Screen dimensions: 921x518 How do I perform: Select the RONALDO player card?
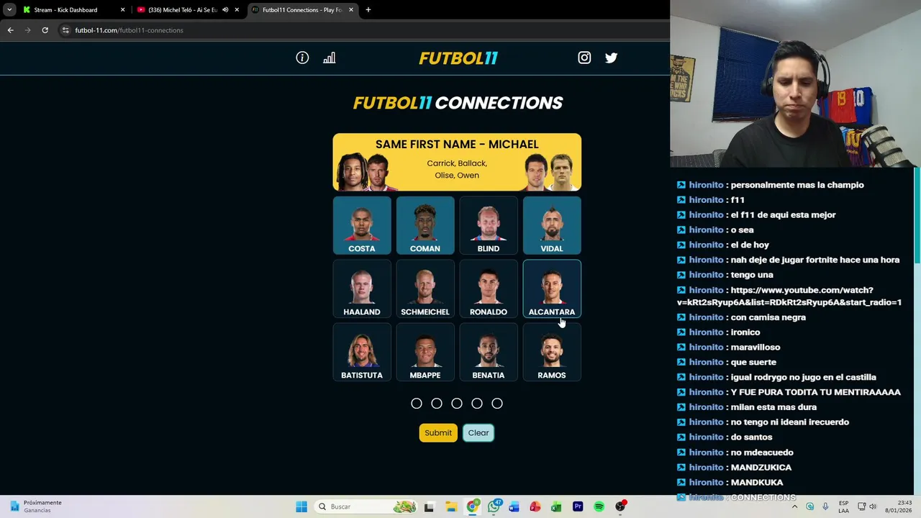(x=489, y=288)
